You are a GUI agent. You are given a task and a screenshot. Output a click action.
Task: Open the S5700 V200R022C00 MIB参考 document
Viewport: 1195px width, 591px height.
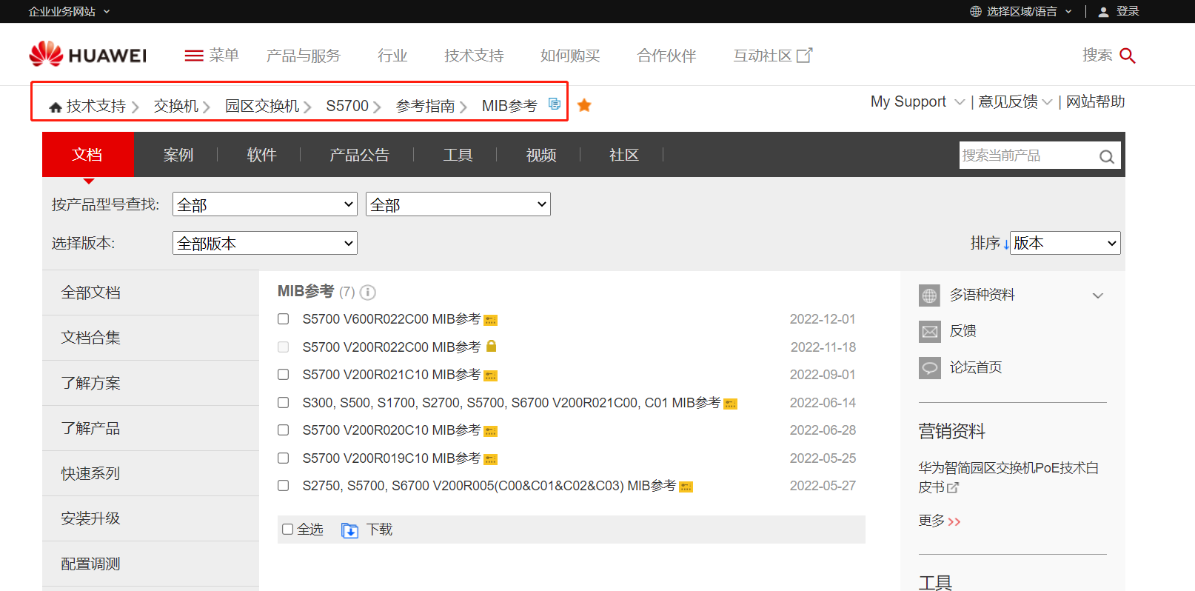coord(392,347)
